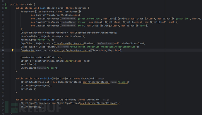Screen dimensions: 202x115
Task: Click the "getDeclaredMethod" string
Action: [x=88, y=19]
